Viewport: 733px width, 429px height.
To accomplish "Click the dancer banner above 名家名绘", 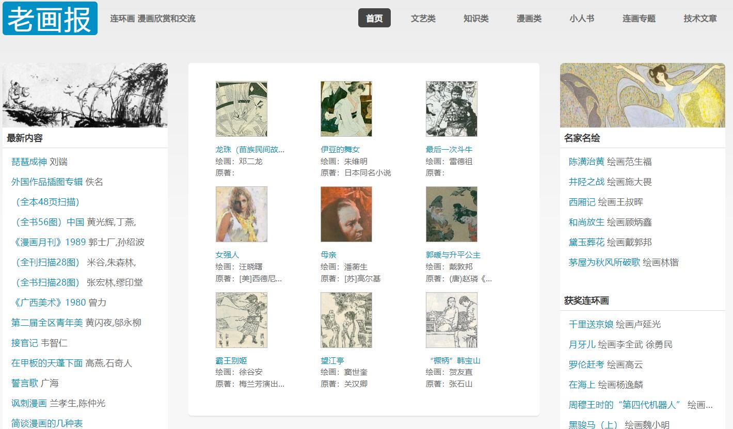I will click(643, 95).
